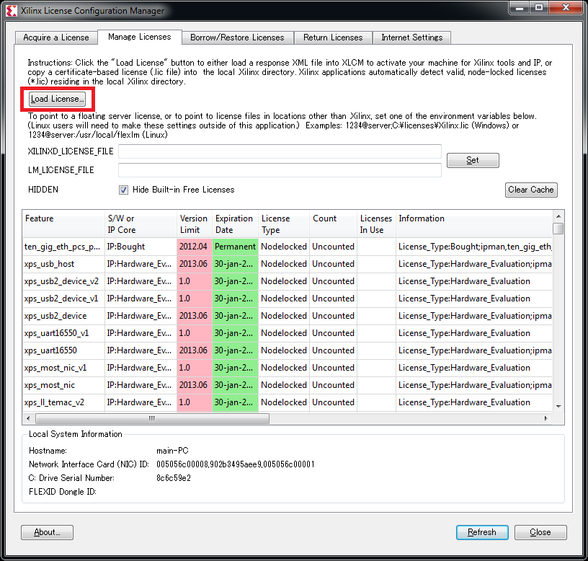Click the XILINXD_LICENSE_FILE input field
588x561 pixels.
tap(280, 151)
